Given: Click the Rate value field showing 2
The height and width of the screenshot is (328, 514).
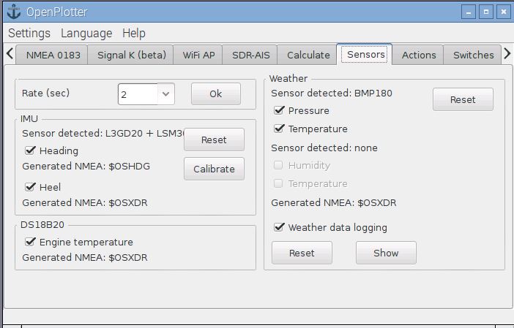Looking at the screenshot, I should pyautogui.click(x=138, y=94).
